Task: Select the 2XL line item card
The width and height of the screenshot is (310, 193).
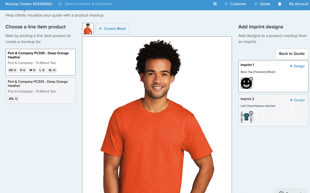Action: [x=41, y=90]
